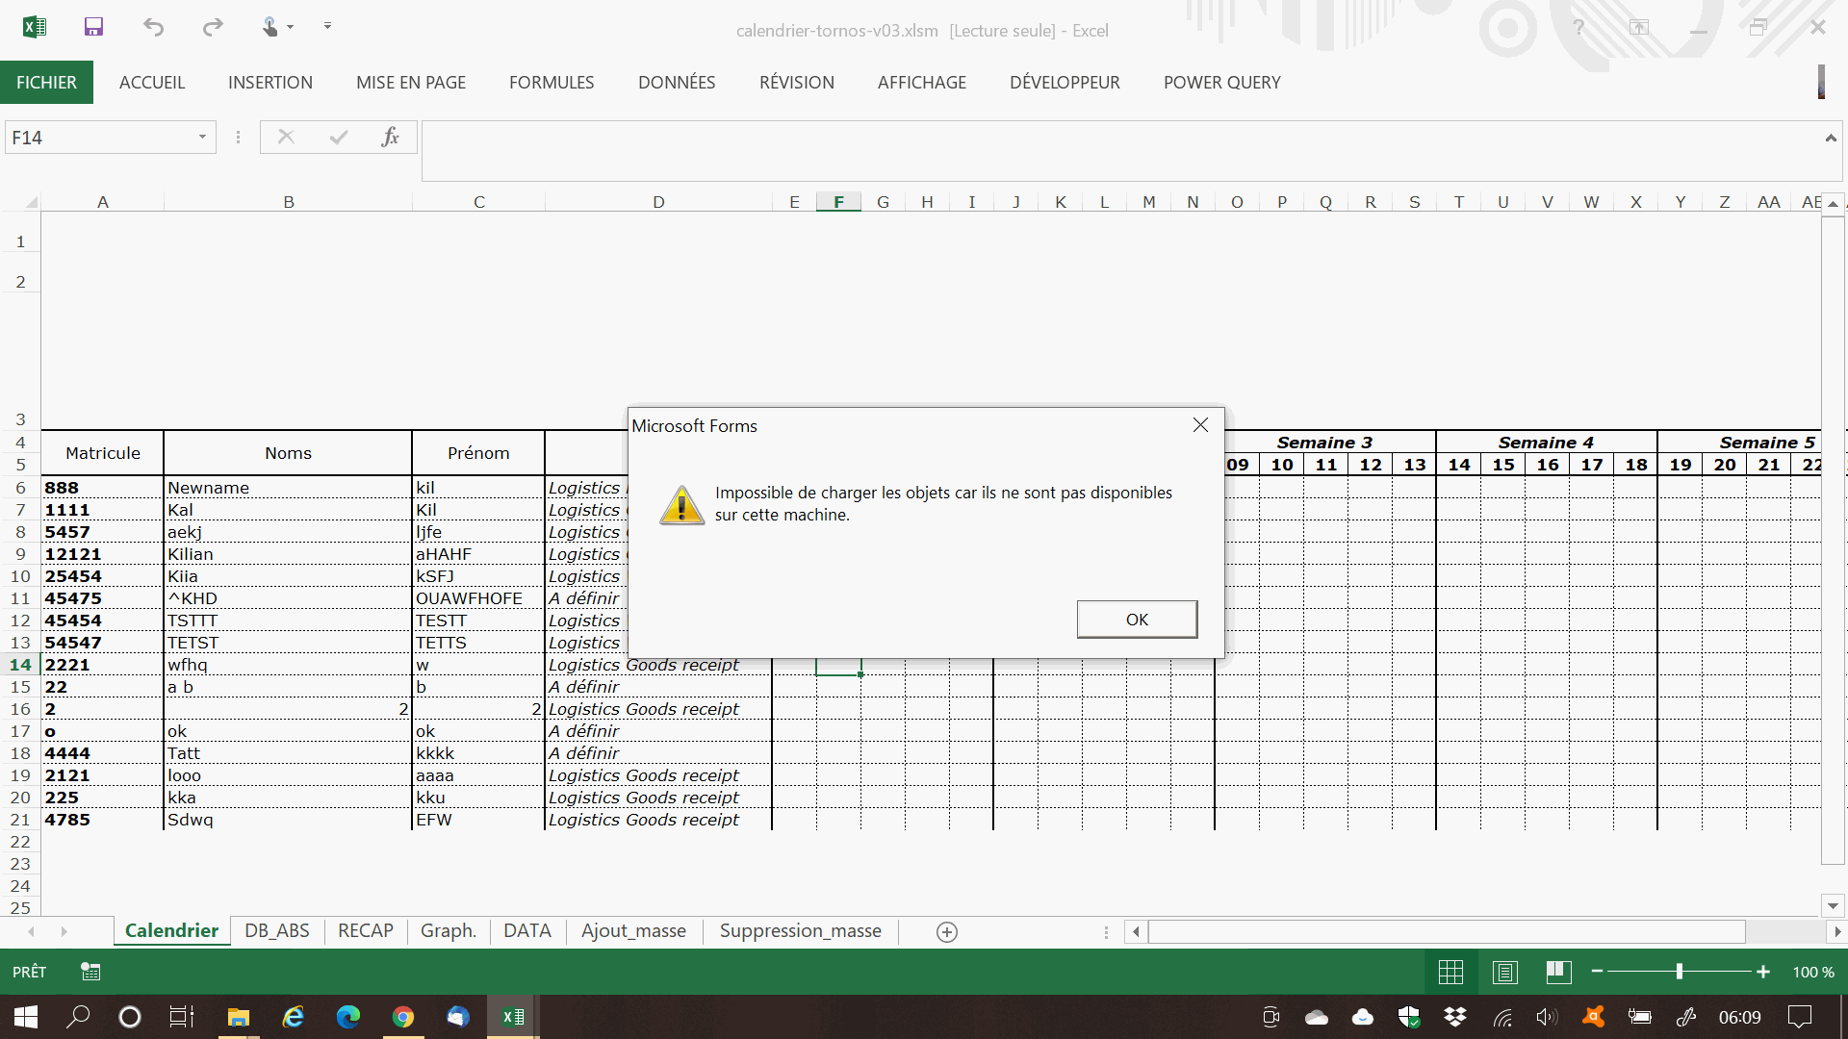Image resolution: width=1848 pixels, height=1039 pixels.
Task: Switch to Page Layout view
Action: [x=1505, y=972]
